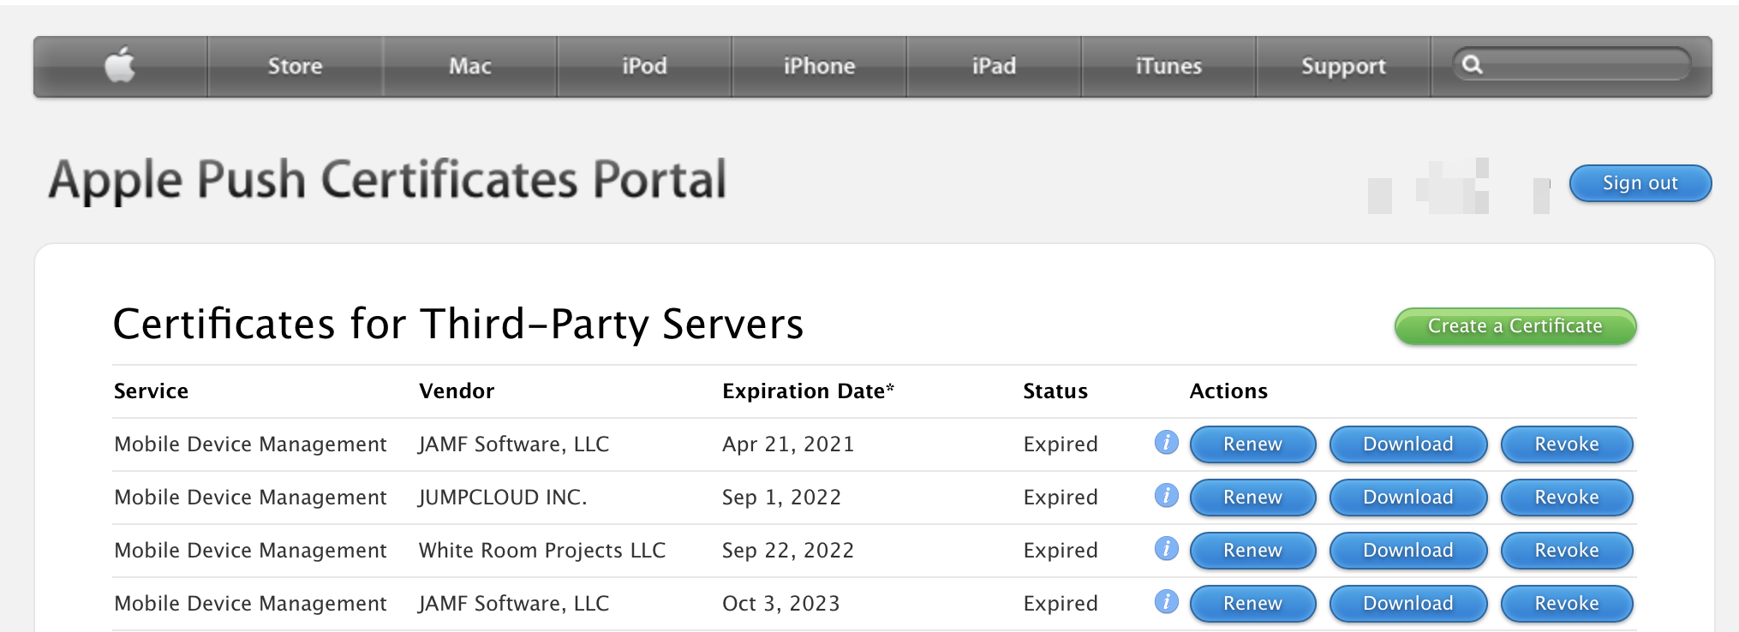Open the iTunes navigation item
Screen dimensions: 1739x632
(1168, 66)
